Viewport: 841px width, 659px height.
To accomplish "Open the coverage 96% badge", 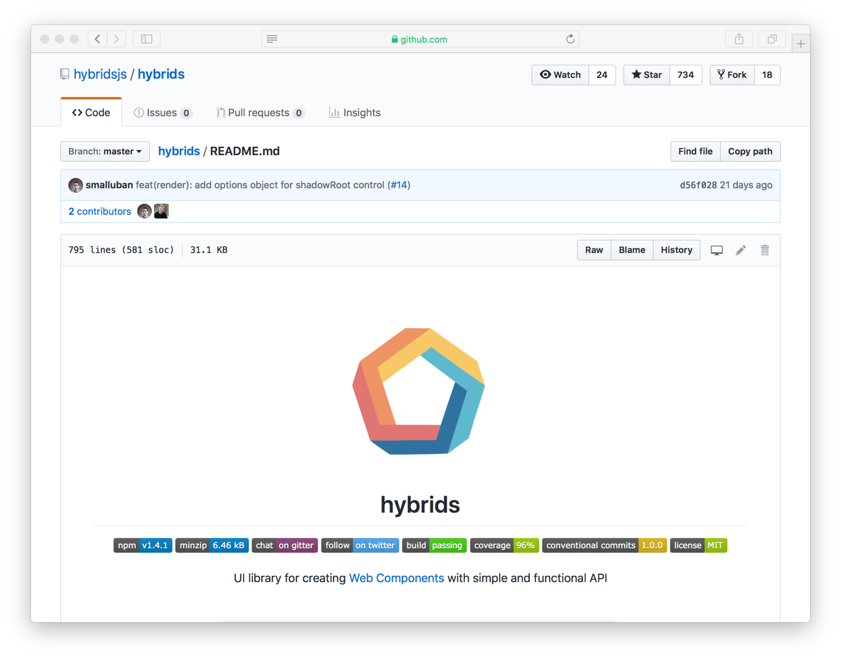I will click(x=504, y=545).
